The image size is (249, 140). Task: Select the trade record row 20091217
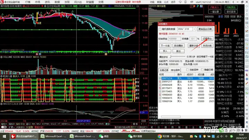click(x=186, y=82)
